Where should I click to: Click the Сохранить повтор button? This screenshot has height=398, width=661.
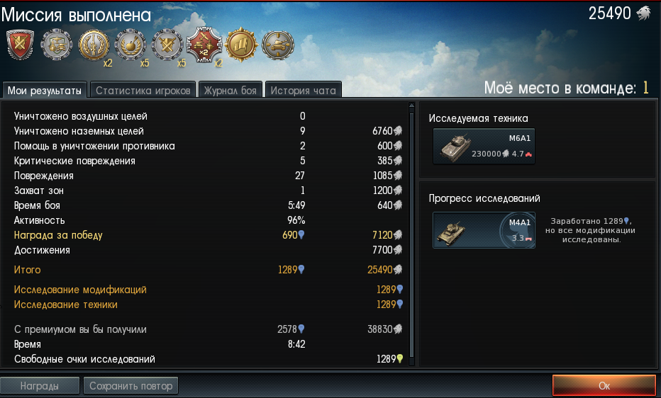130,385
